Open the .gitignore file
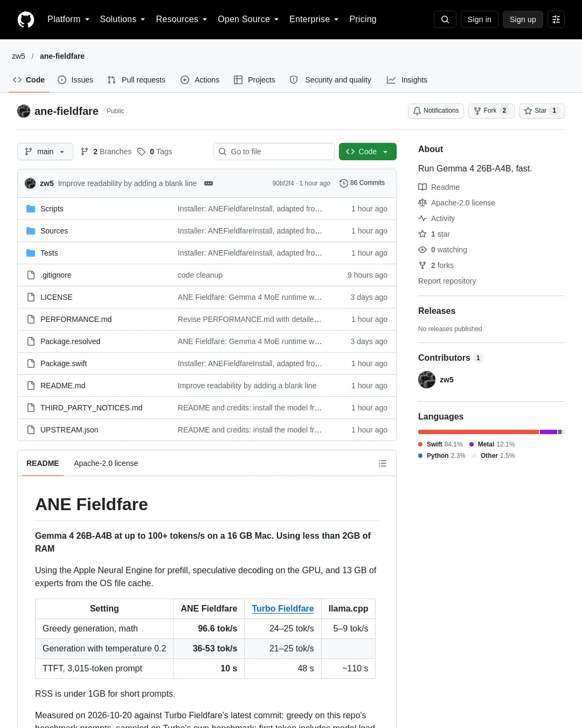Screen dimensions: 582x728 coord(56,275)
